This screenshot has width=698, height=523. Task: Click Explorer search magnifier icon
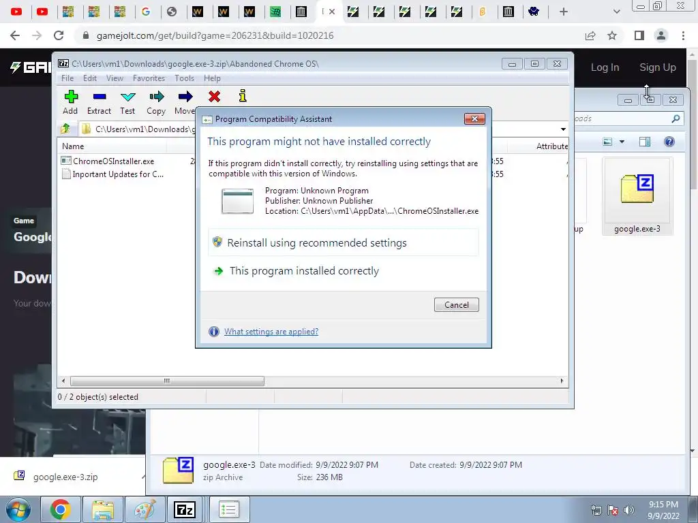point(676,118)
